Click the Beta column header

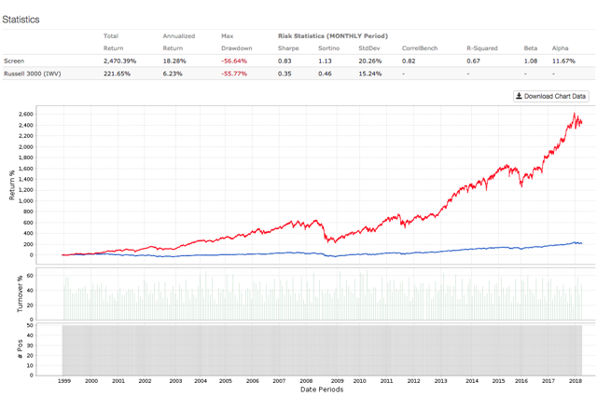pyautogui.click(x=531, y=48)
